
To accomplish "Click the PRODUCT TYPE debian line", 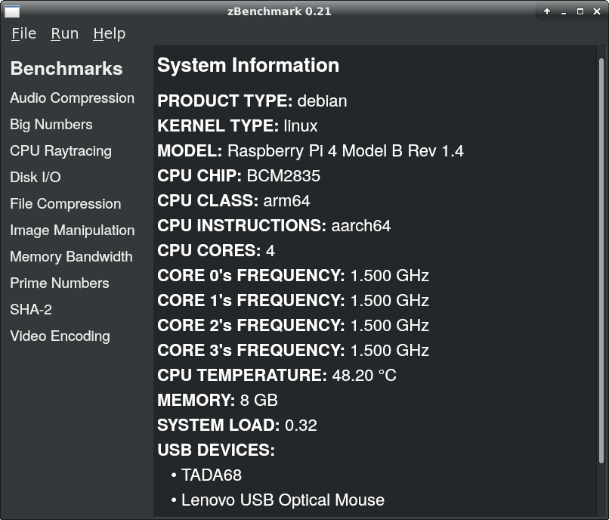I will click(x=252, y=101).
